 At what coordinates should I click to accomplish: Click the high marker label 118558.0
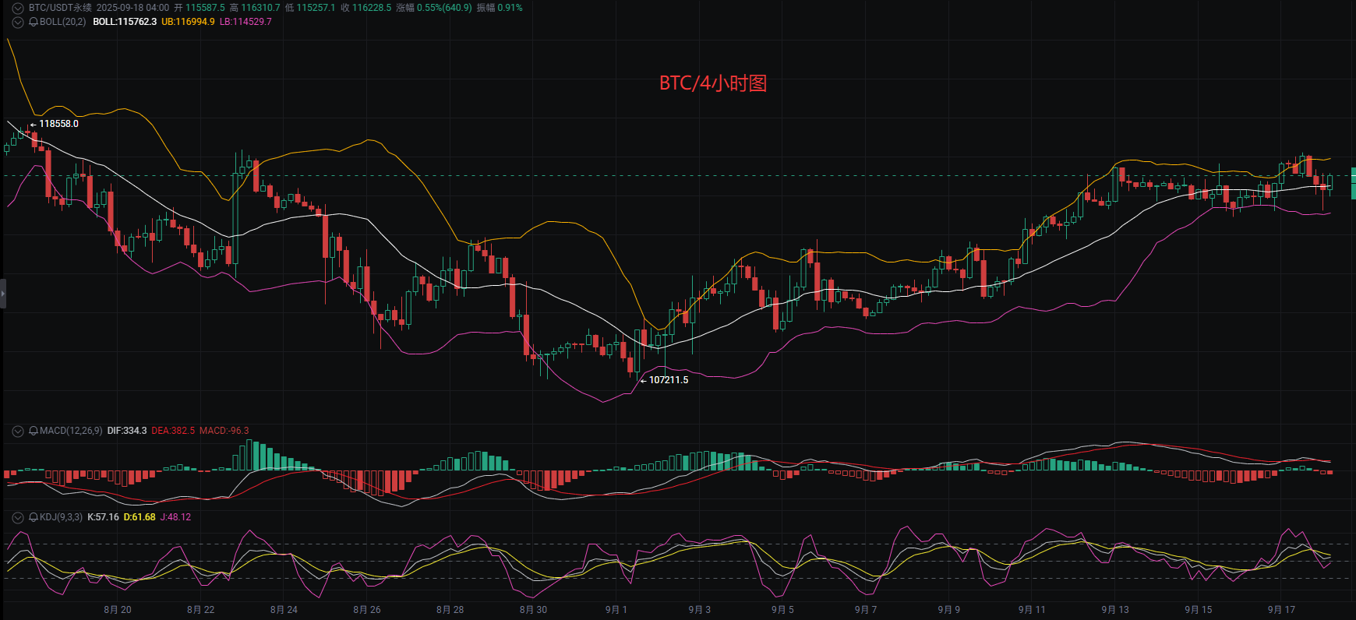click(58, 124)
